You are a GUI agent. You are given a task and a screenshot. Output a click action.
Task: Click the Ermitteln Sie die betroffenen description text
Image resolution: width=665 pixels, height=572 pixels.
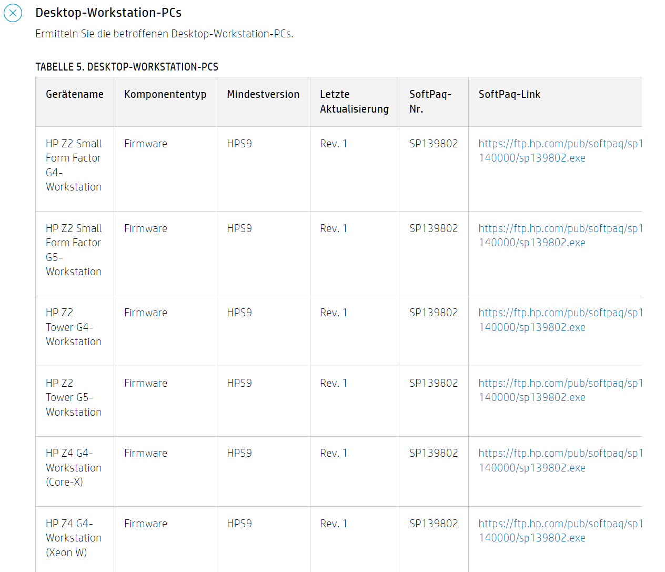(164, 34)
